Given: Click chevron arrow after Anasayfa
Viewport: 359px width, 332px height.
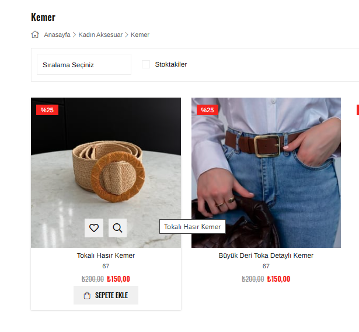Looking at the screenshot, I should click(74, 35).
